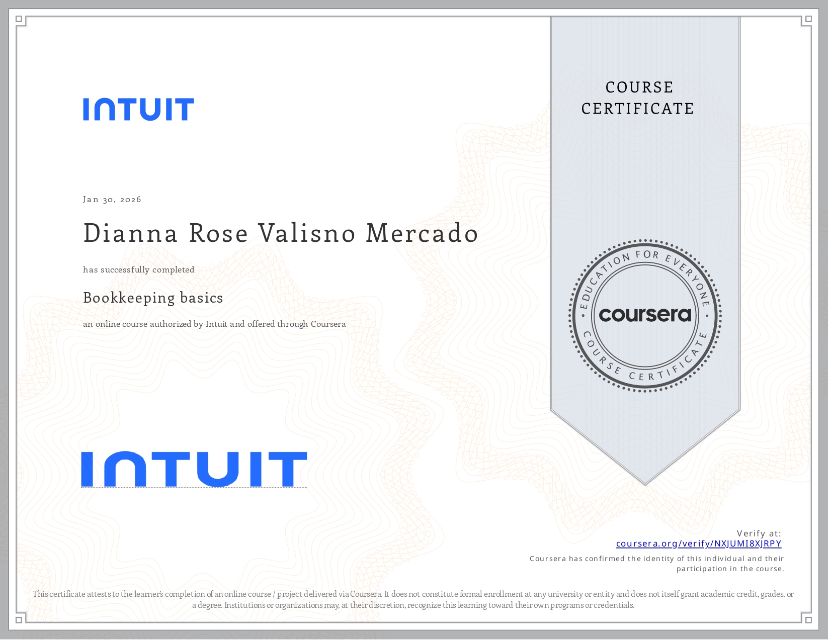The width and height of the screenshot is (830, 641).
Task: Click the large Intuit logo below the course description
Action: (194, 469)
